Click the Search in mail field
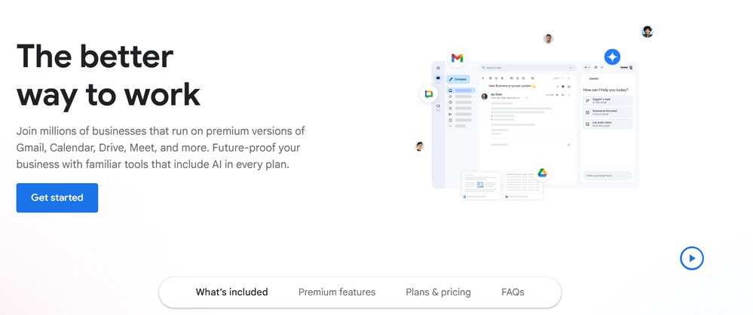 (528, 68)
